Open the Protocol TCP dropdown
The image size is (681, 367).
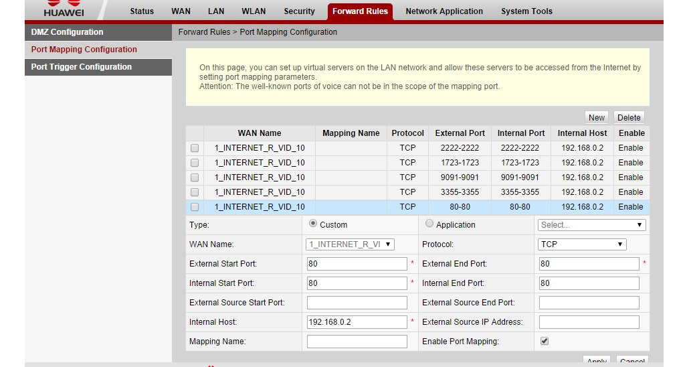coord(582,244)
